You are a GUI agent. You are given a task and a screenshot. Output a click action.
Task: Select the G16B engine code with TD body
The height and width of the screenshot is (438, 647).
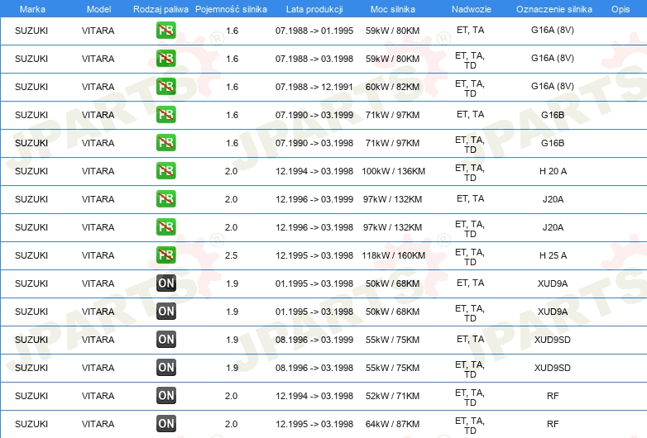[553, 143]
